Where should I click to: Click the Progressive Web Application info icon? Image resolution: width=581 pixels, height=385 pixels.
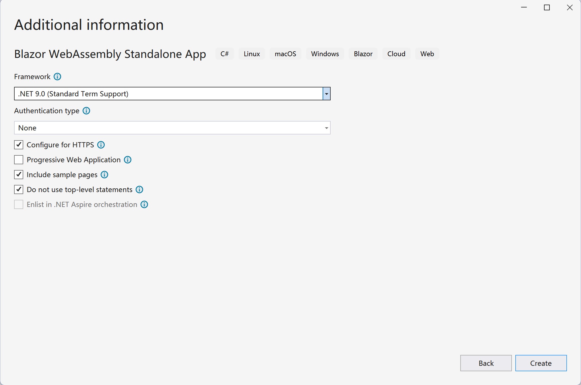pyautogui.click(x=128, y=160)
